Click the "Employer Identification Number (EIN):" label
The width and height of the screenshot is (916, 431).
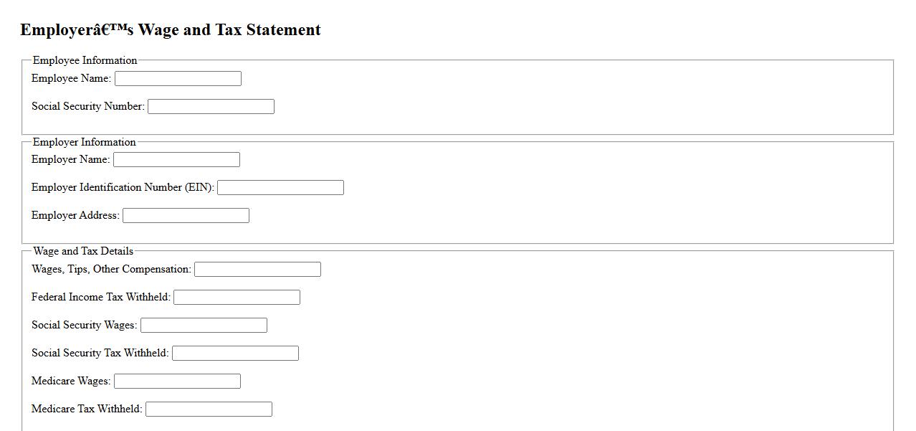pyautogui.click(x=123, y=187)
